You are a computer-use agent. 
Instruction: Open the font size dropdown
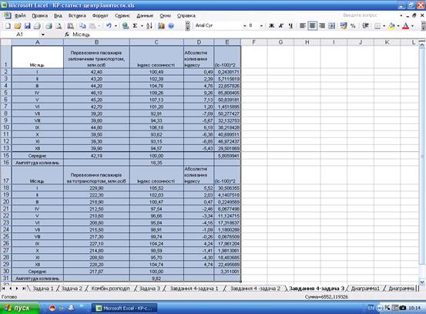click(261, 26)
